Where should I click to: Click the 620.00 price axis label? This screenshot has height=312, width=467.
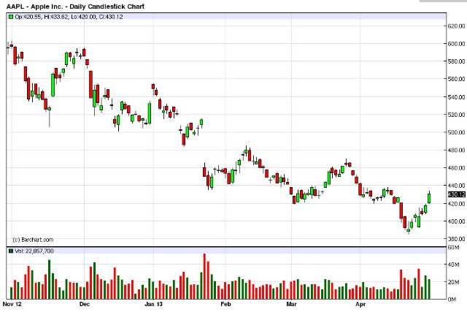point(456,26)
